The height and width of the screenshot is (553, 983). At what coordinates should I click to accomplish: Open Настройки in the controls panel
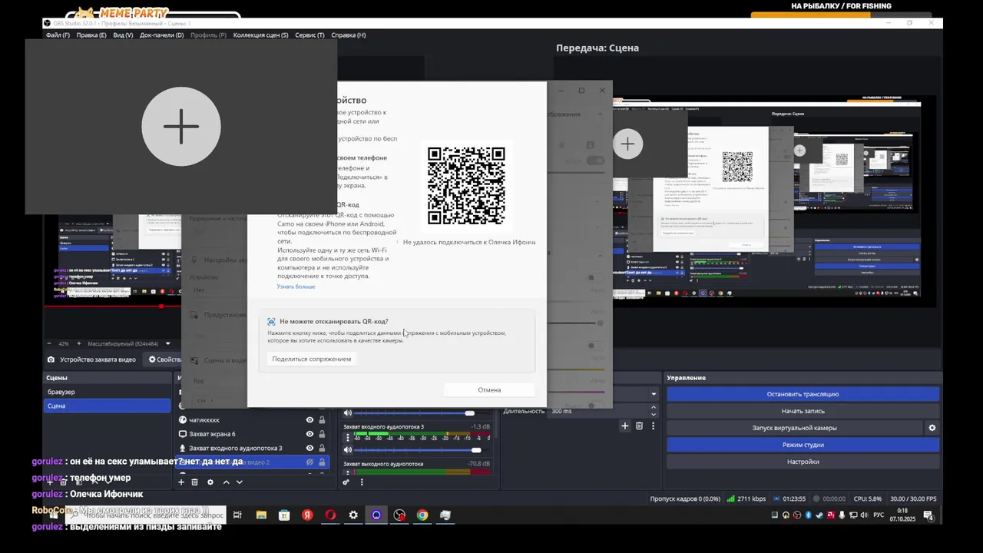click(x=803, y=462)
